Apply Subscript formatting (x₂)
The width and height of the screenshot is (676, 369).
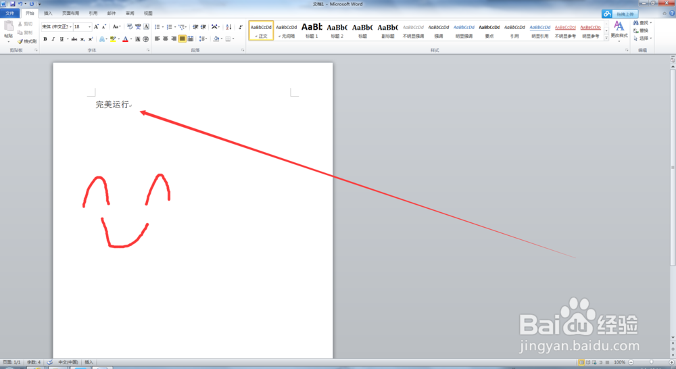[x=82, y=39]
